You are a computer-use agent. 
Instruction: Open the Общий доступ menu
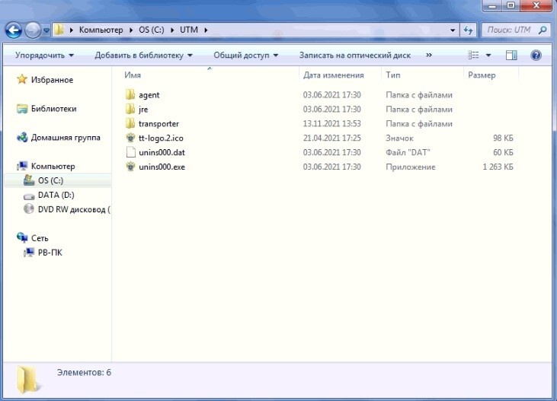(x=246, y=56)
